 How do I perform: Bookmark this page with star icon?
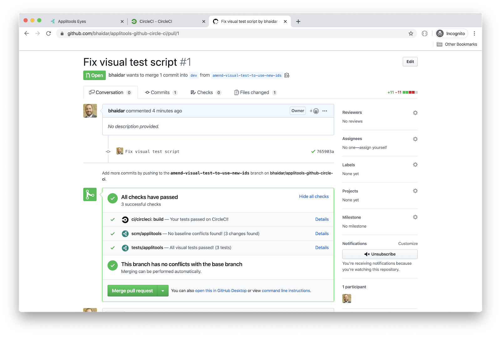411,33
